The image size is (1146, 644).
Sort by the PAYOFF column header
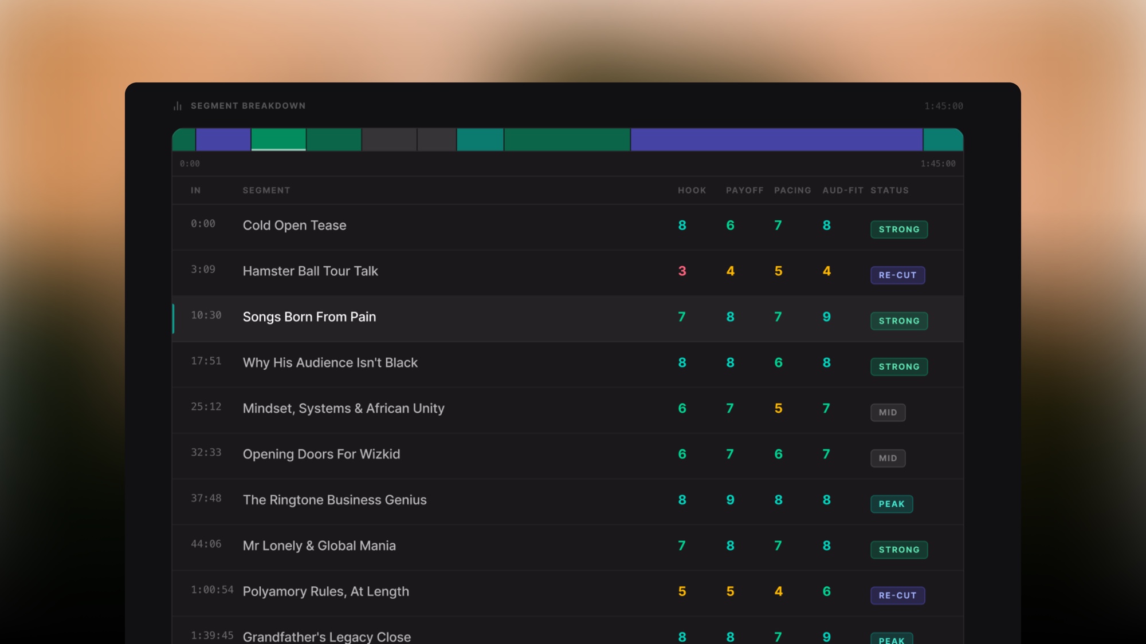pyautogui.click(x=744, y=190)
